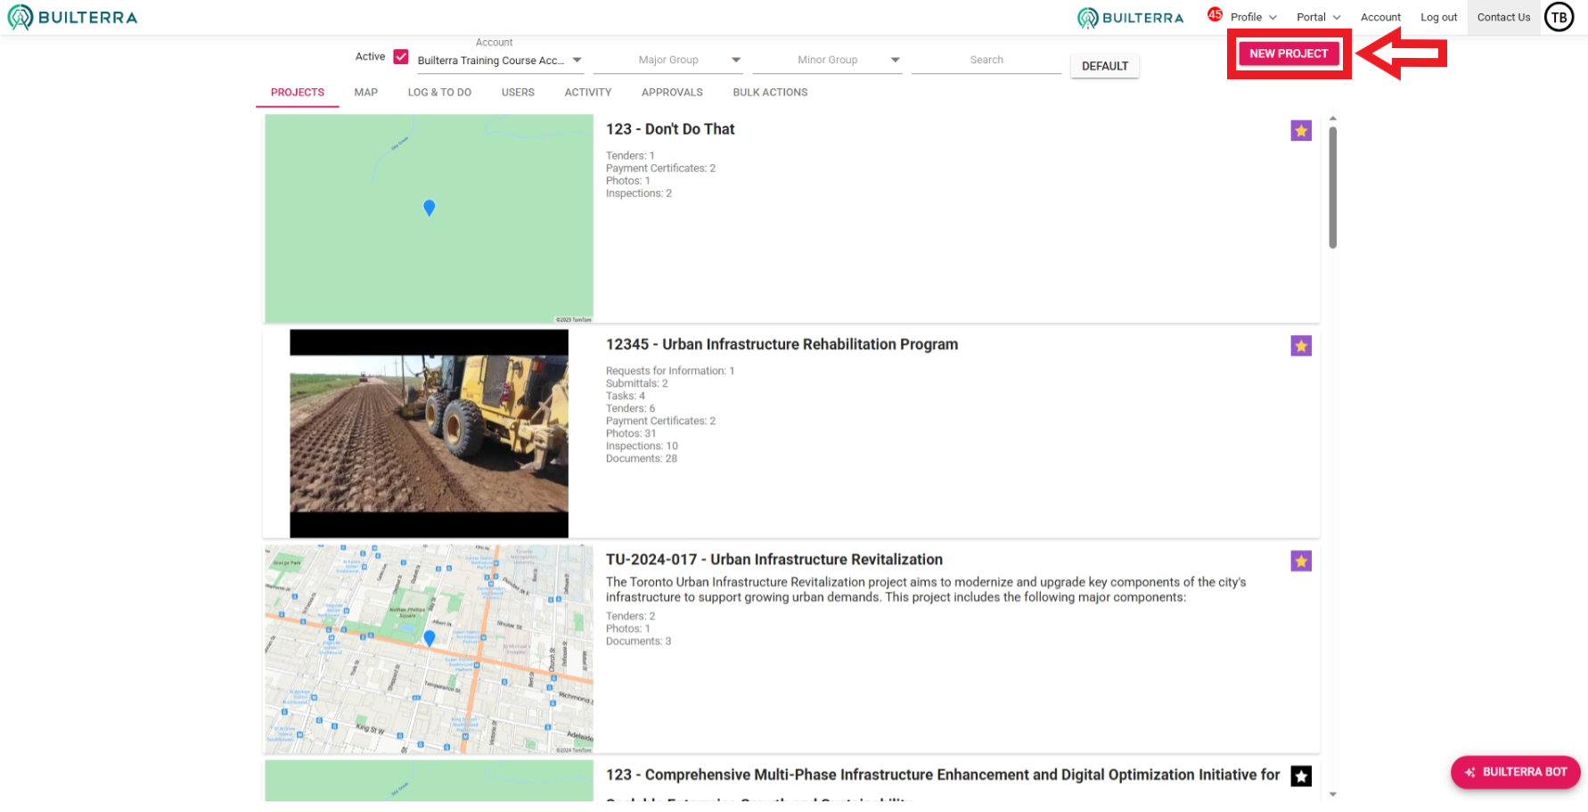Image resolution: width=1588 pixels, height=812 pixels.
Task: Open 12345 - Urban Infrastructure Rehabilitation Program title
Action: coord(782,344)
